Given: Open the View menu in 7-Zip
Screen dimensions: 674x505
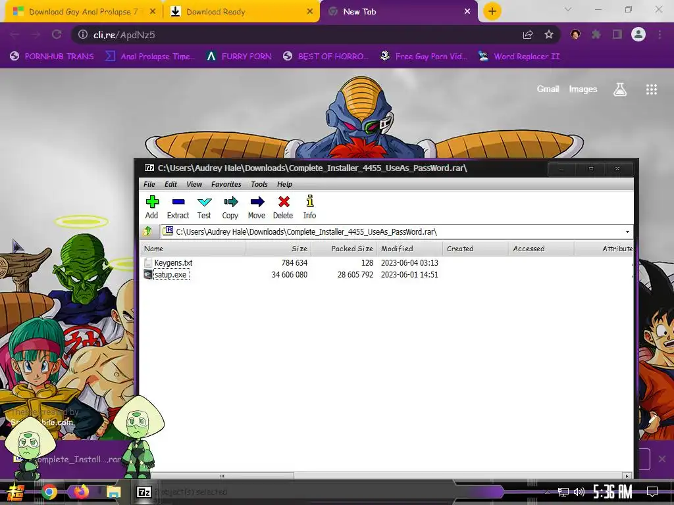Looking at the screenshot, I should click(194, 184).
